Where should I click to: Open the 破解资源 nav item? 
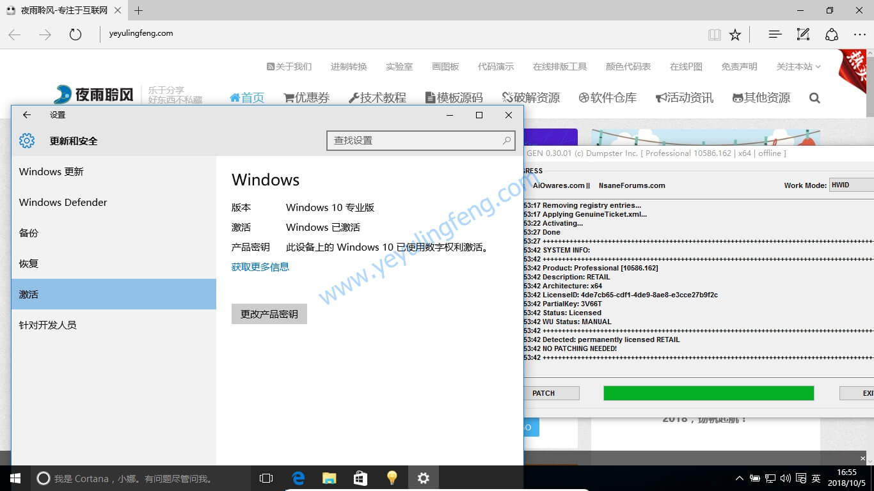pyautogui.click(x=531, y=98)
